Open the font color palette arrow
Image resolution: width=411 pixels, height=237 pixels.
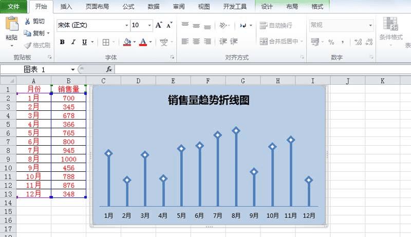(151, 42)
